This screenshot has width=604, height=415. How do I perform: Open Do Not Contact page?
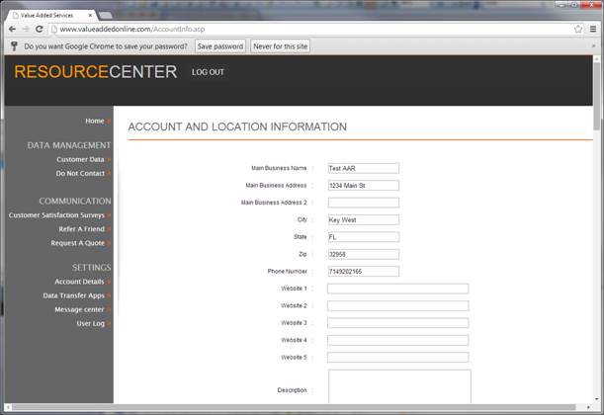point(80,174)
